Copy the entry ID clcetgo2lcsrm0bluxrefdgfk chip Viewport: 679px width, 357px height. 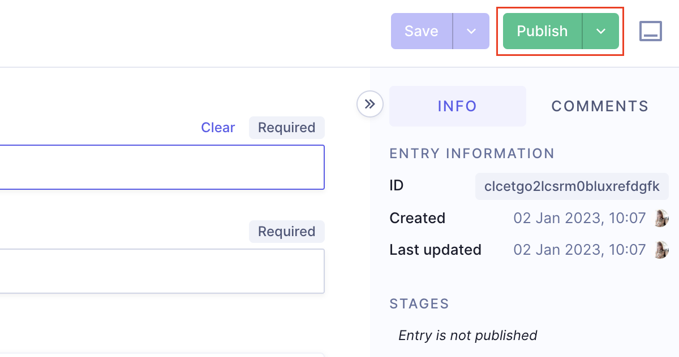[571, 186]
